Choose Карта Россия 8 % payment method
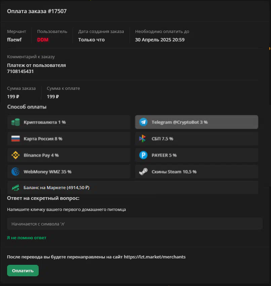 pos(69,139)
